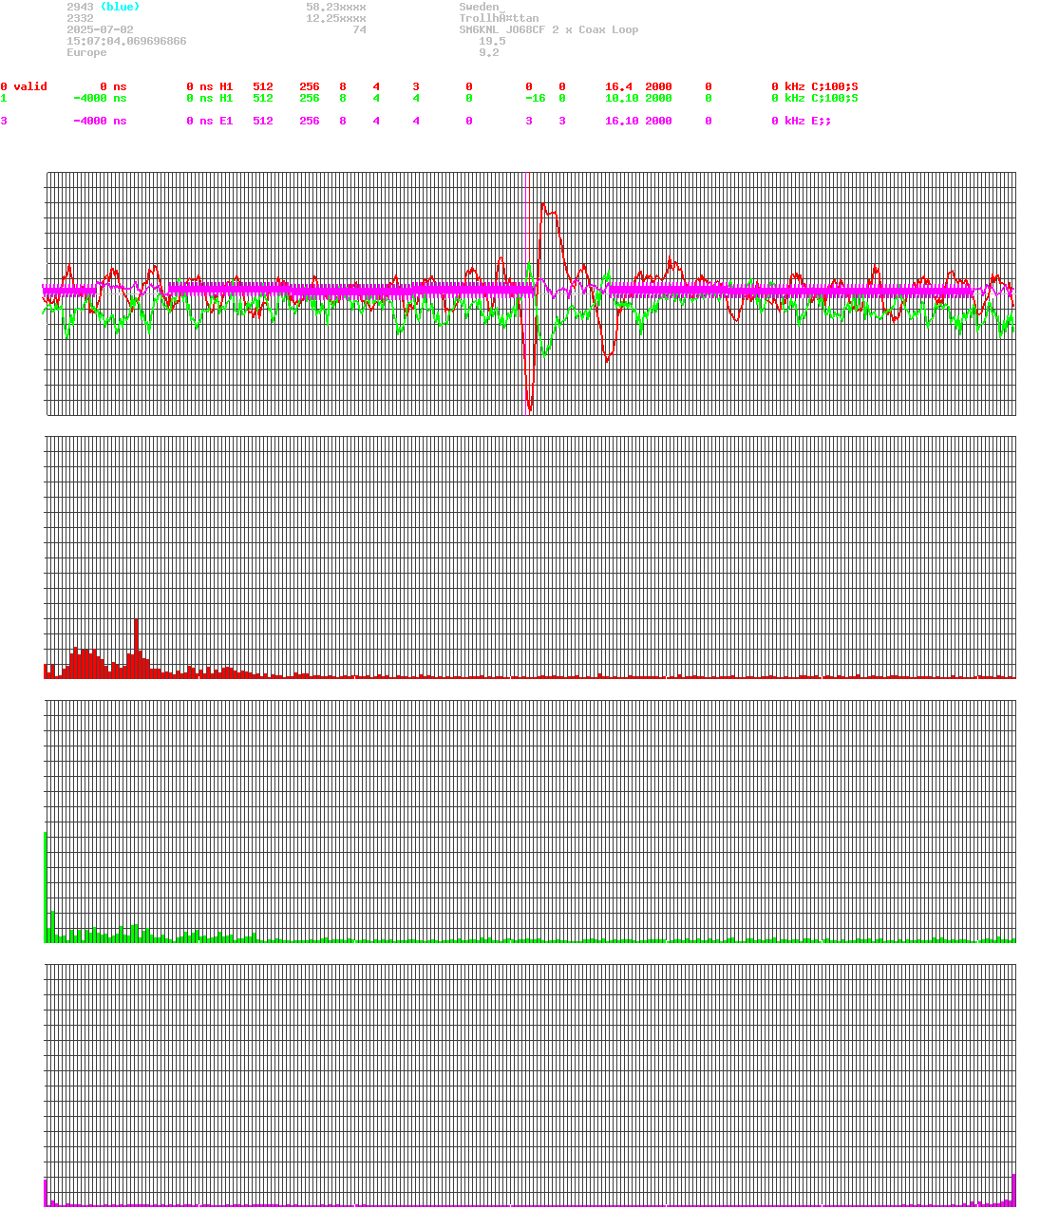The height and width of the screenshot is (1228, 1040).
Task: Click the magenta row's "16.10" value
Action: (x=622, y=121)
